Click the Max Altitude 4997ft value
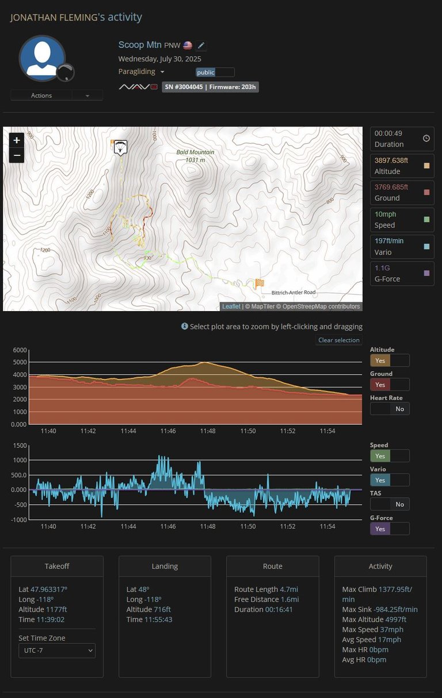 tap(396, 619)
